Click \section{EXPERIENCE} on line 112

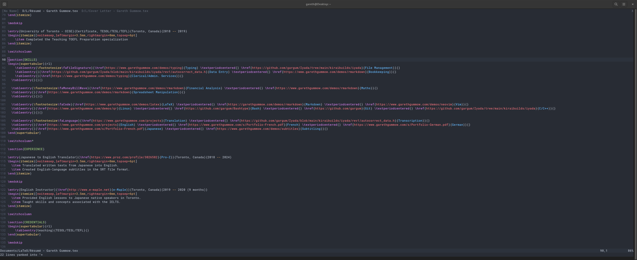click(26, 149)
